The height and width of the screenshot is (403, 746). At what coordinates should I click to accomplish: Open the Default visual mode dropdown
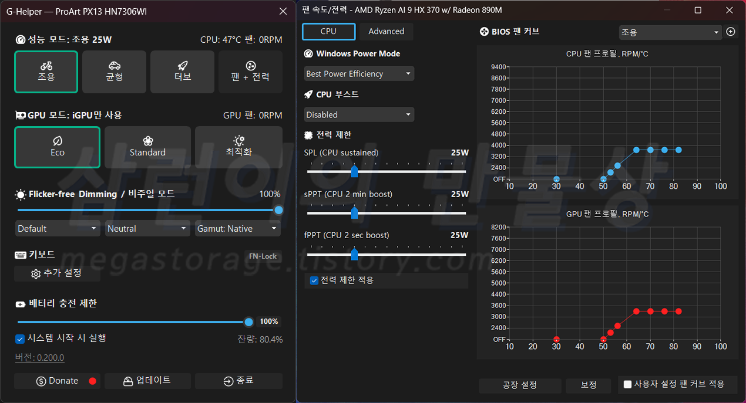[x=58, y=228]
